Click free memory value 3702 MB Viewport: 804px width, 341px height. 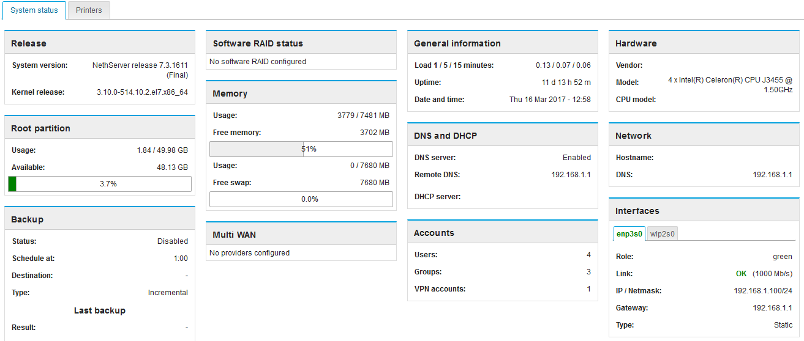click(x=375, y=133)
